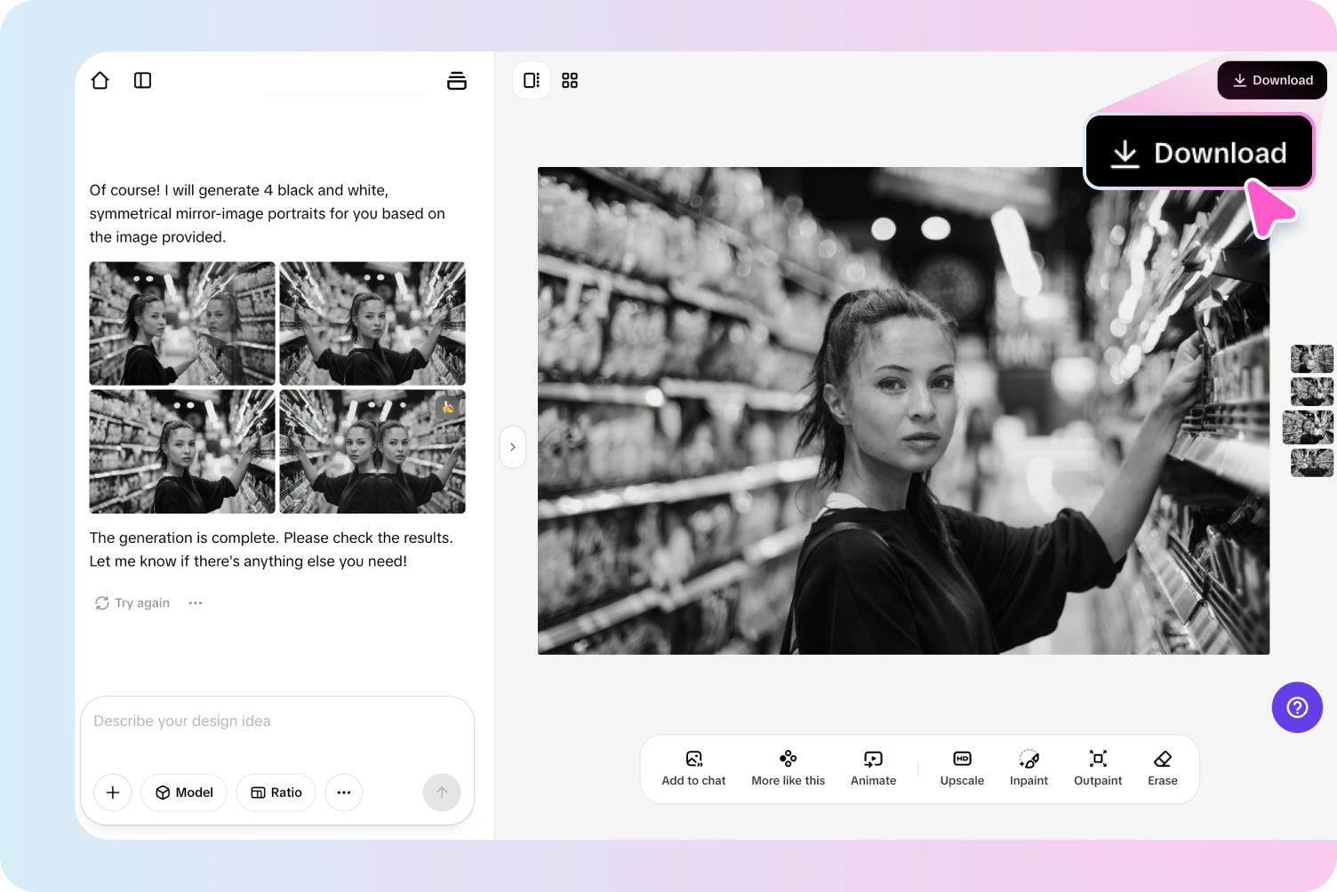Open the Inpaint tool

[1029, 769]
